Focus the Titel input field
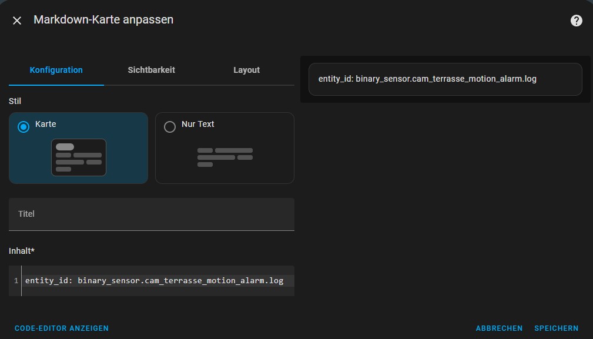The width and height of the screenshot is (593, 339). coord(151,214)
